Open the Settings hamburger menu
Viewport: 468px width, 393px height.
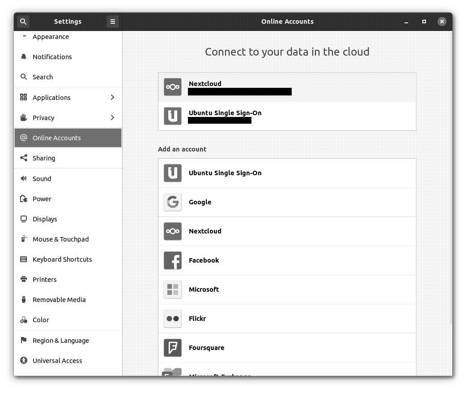click(x=112, y=22)
